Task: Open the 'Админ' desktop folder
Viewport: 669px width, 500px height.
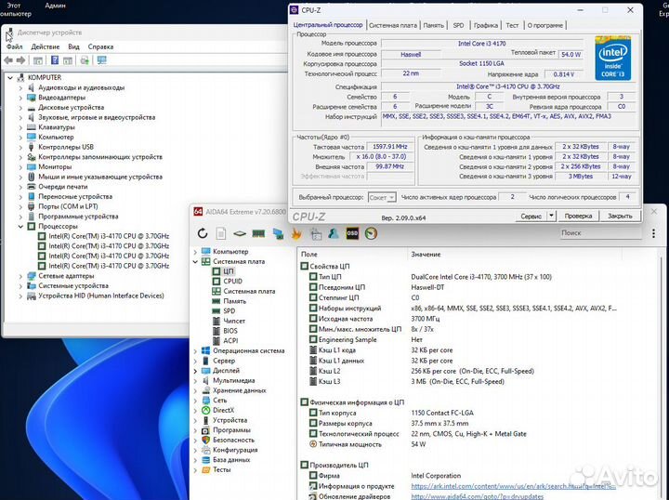Action: 56,6
